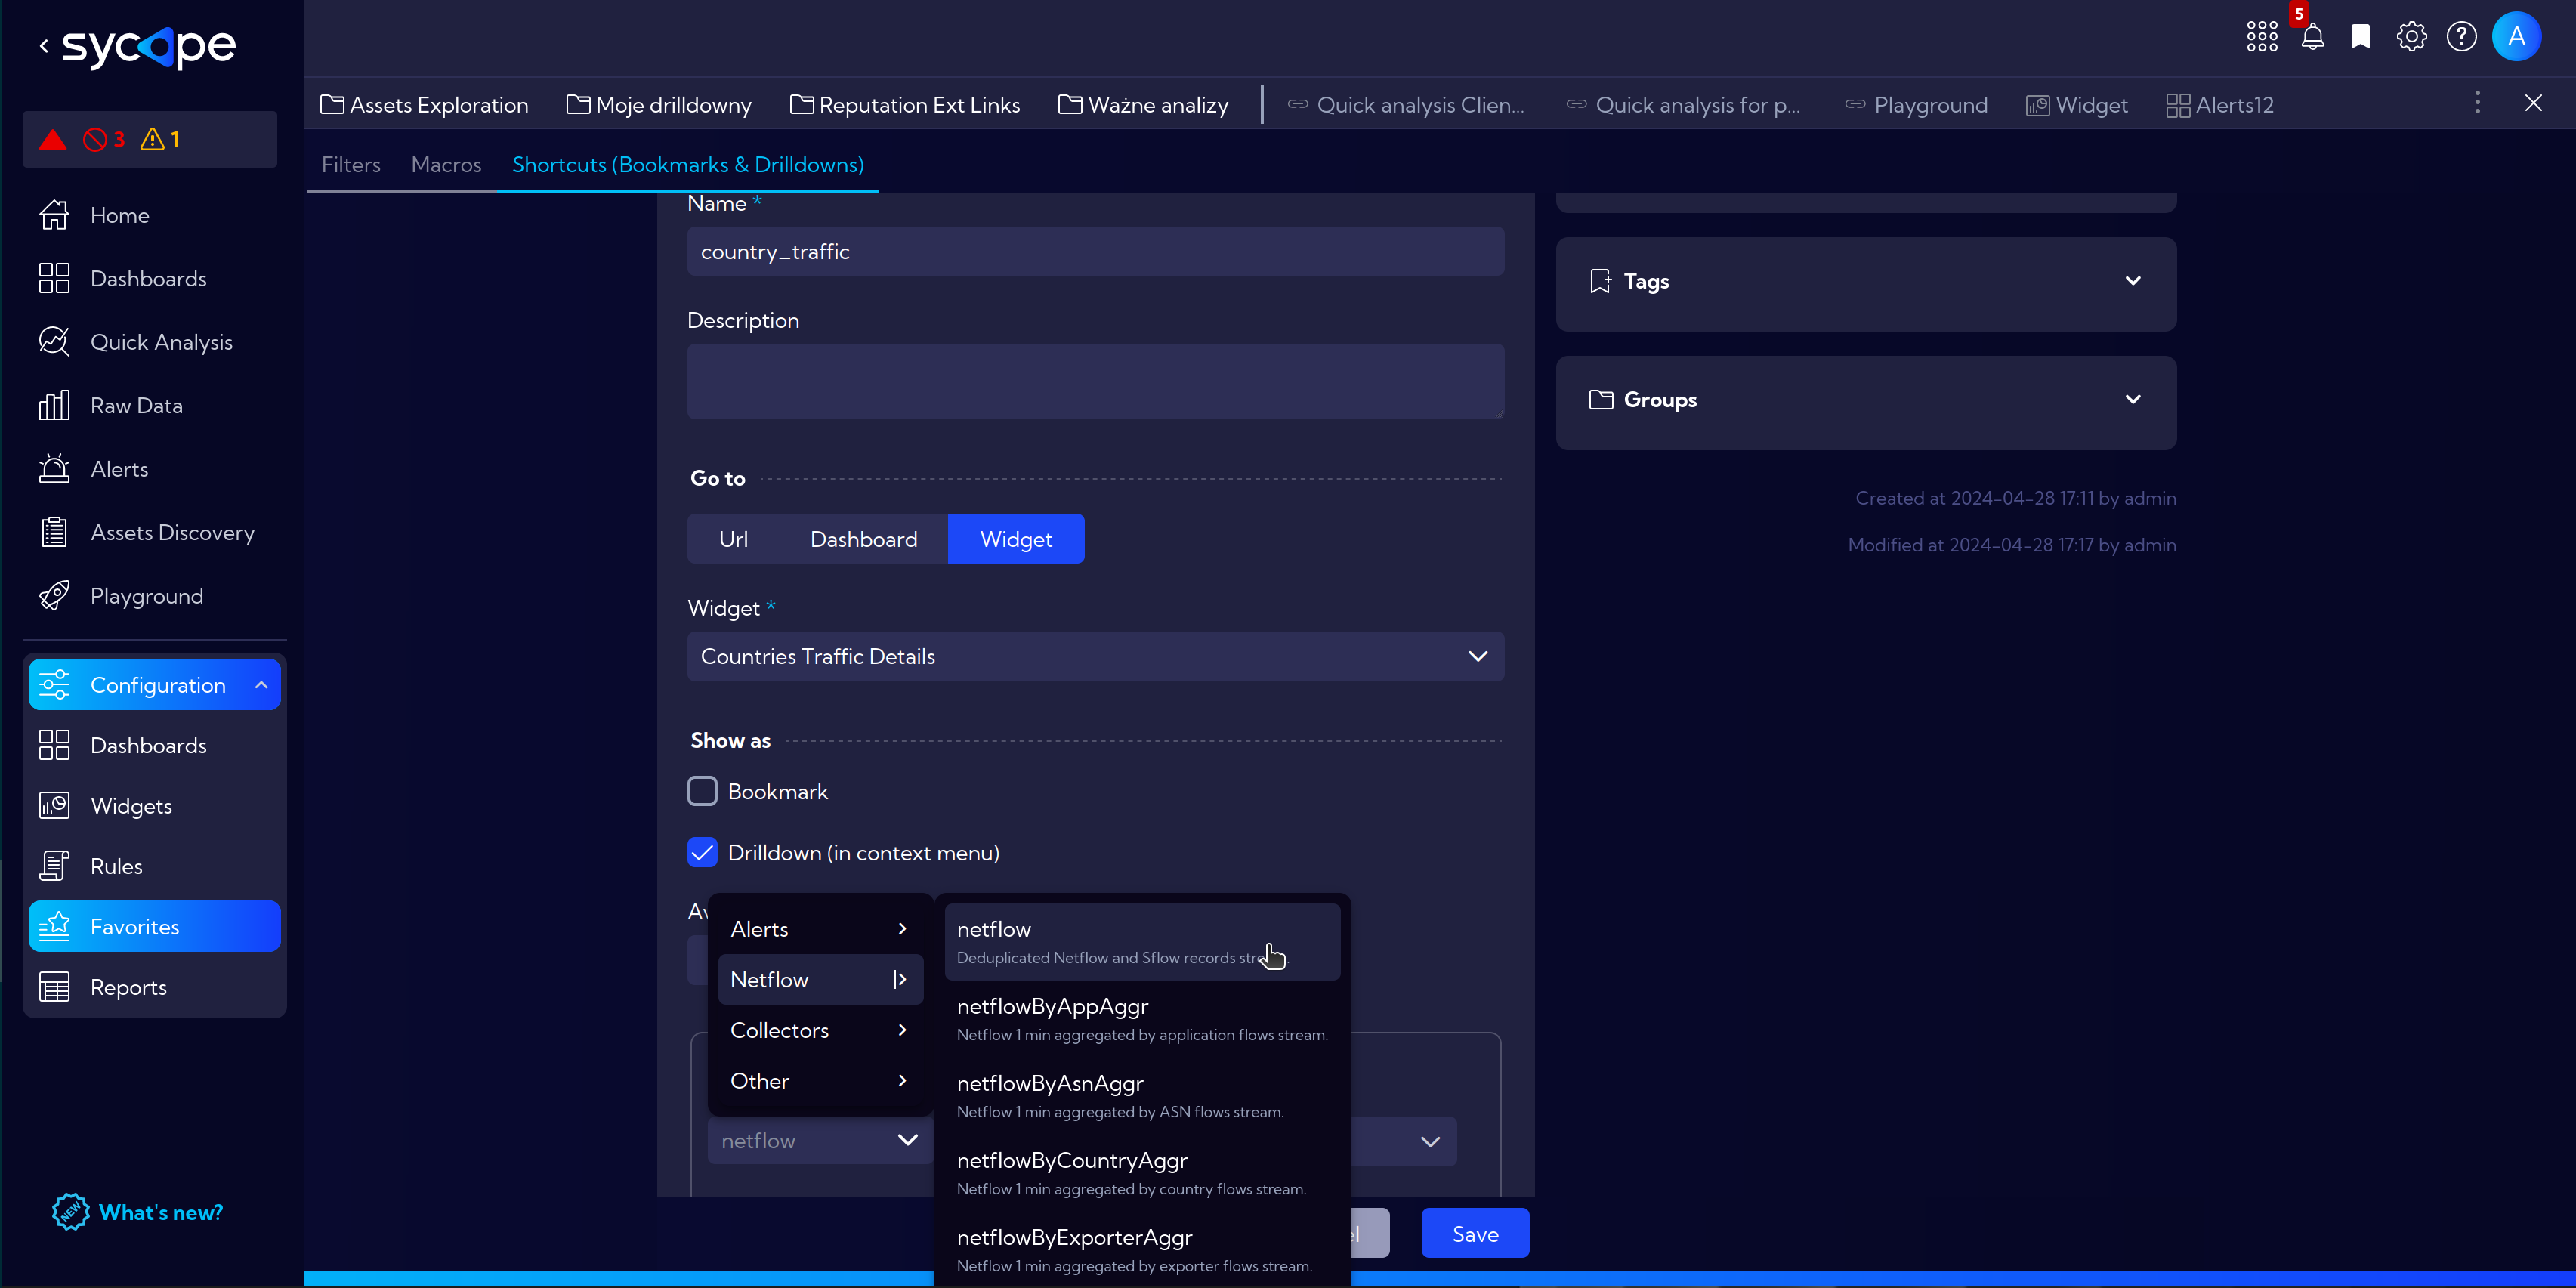Open bookmarks icon in top bar

(x=2361, y=37)
